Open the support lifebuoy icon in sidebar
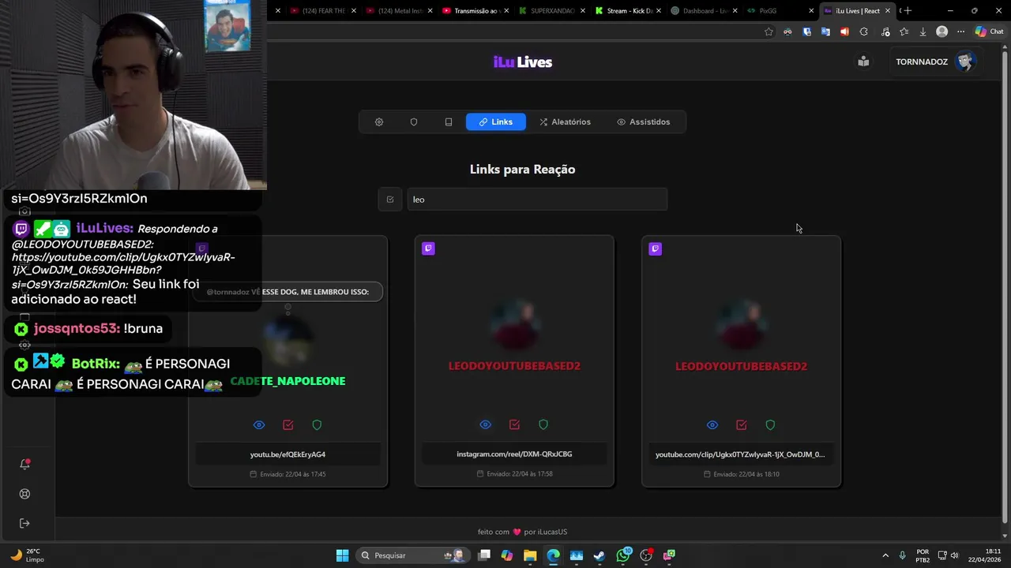The width and height of the screenshot is (1011, 568). coord(24,494)
